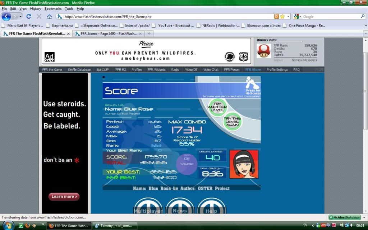Open the history dropdown next to Forward
Viewport: 368px width, 230px height.
20,17
